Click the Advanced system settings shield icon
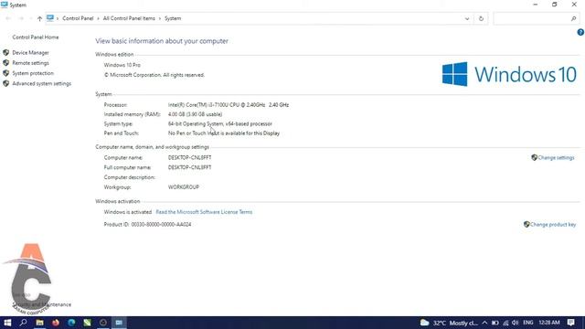Viewport: 585px width, 329px height. (x=6, y=83)
